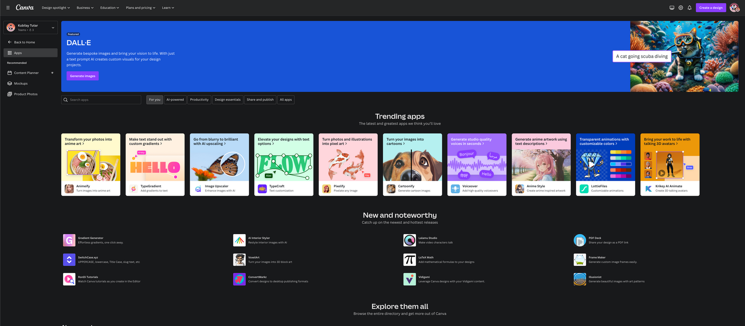Viewport: 745px width, 326px height.
Task: Open Lalamu Studio app icon
Action: (409, 240)
